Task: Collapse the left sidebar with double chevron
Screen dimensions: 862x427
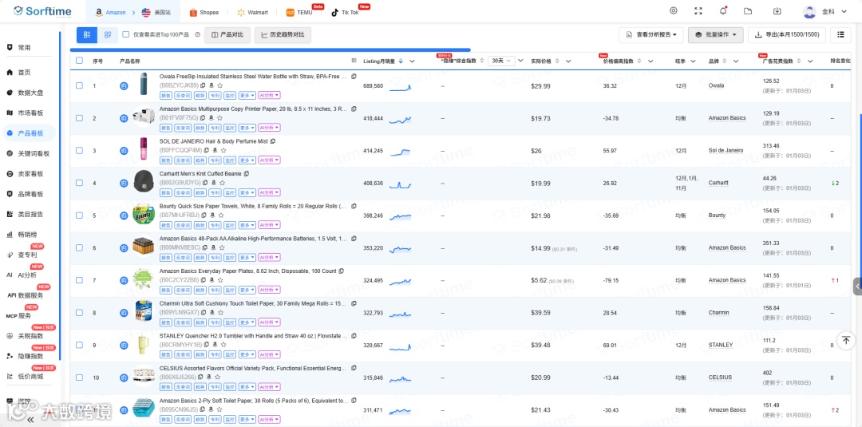Action: click(30, 419)
